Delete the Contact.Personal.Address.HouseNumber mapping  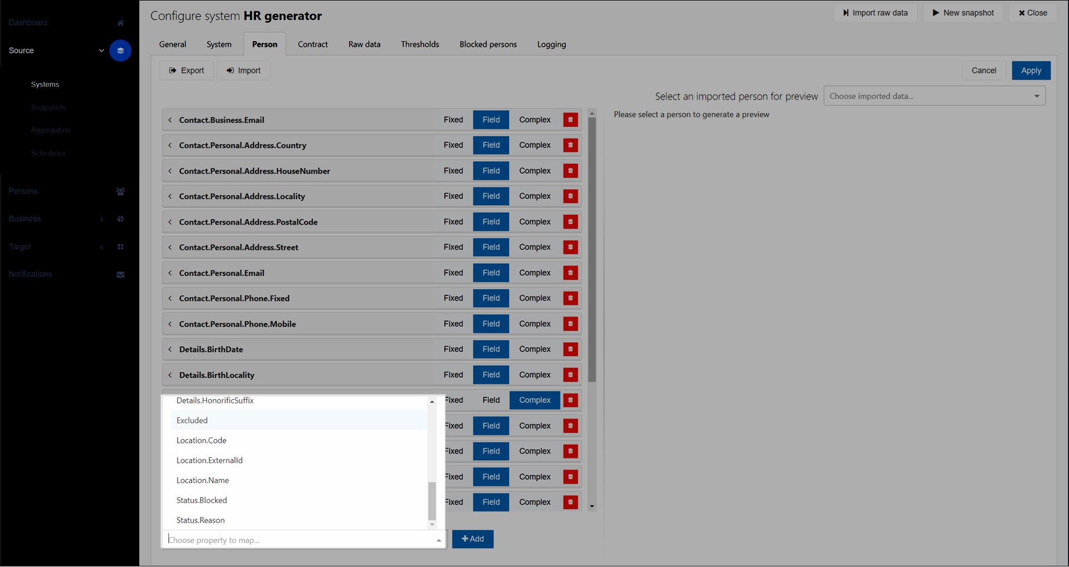pos(570,171)
